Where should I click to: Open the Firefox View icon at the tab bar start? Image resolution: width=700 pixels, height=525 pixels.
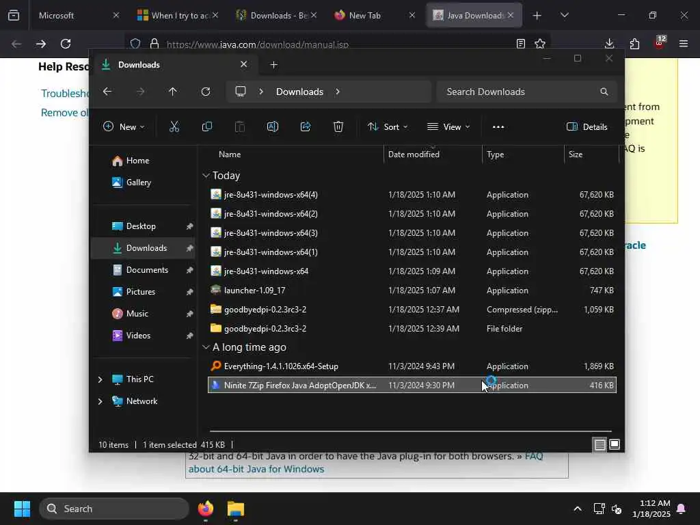(14, 15)
